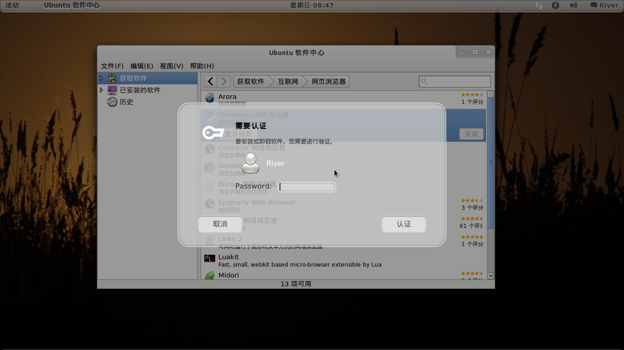
Task: Open the 活动 activities overview
Action: pyautogui.click(x=12, y=5)
